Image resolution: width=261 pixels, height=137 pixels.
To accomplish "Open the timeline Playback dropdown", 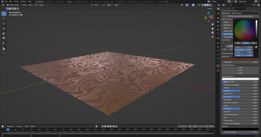I will (11, 126).
